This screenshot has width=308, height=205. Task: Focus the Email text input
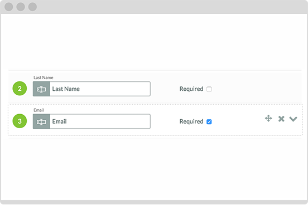(100, 121)
